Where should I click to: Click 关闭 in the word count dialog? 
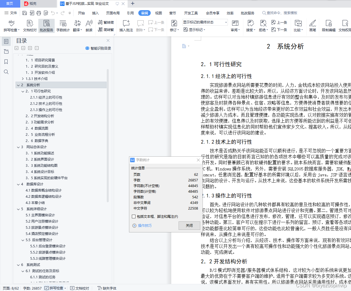point(189,225)
